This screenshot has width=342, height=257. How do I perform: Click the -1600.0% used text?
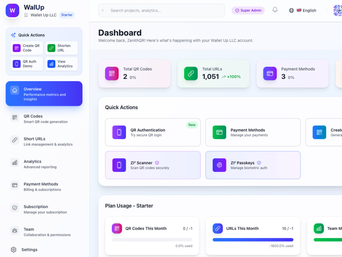(281, 246)
